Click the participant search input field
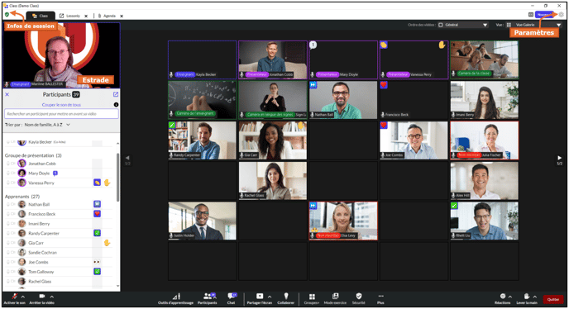This screenshot has height=309, width=569. (x=61, y=114)
